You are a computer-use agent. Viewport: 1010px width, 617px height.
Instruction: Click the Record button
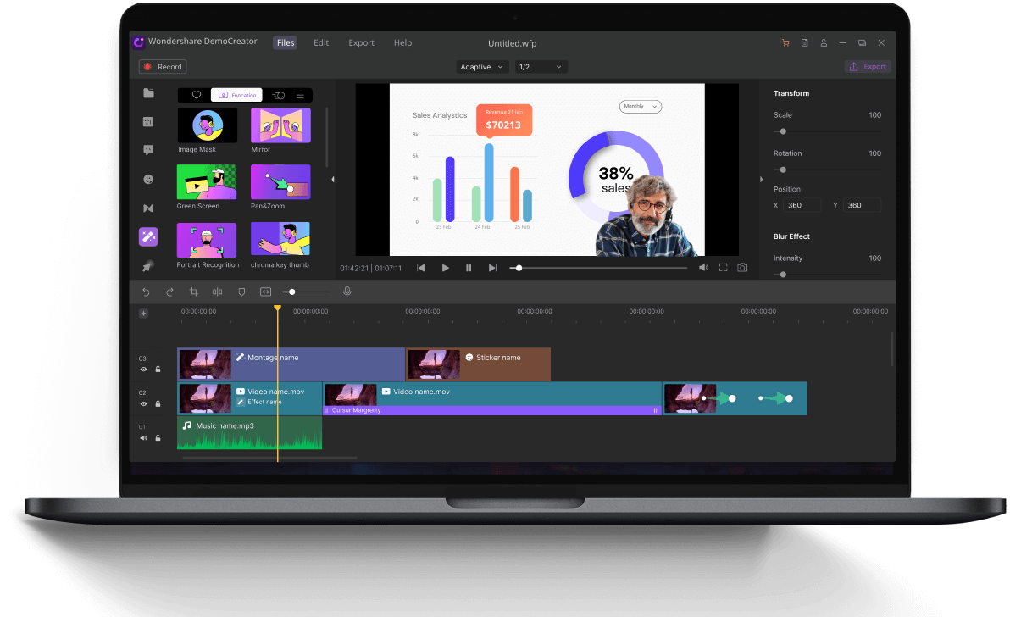pos(163,67)
